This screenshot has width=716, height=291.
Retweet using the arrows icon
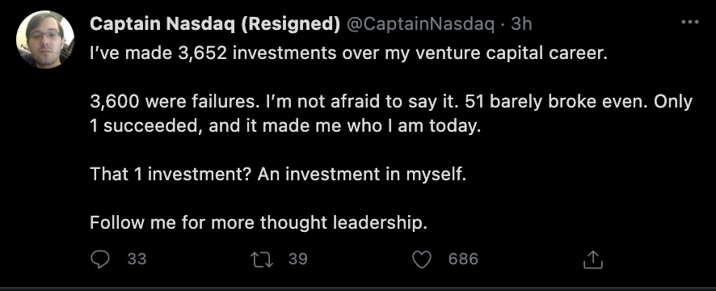point(262,259)
